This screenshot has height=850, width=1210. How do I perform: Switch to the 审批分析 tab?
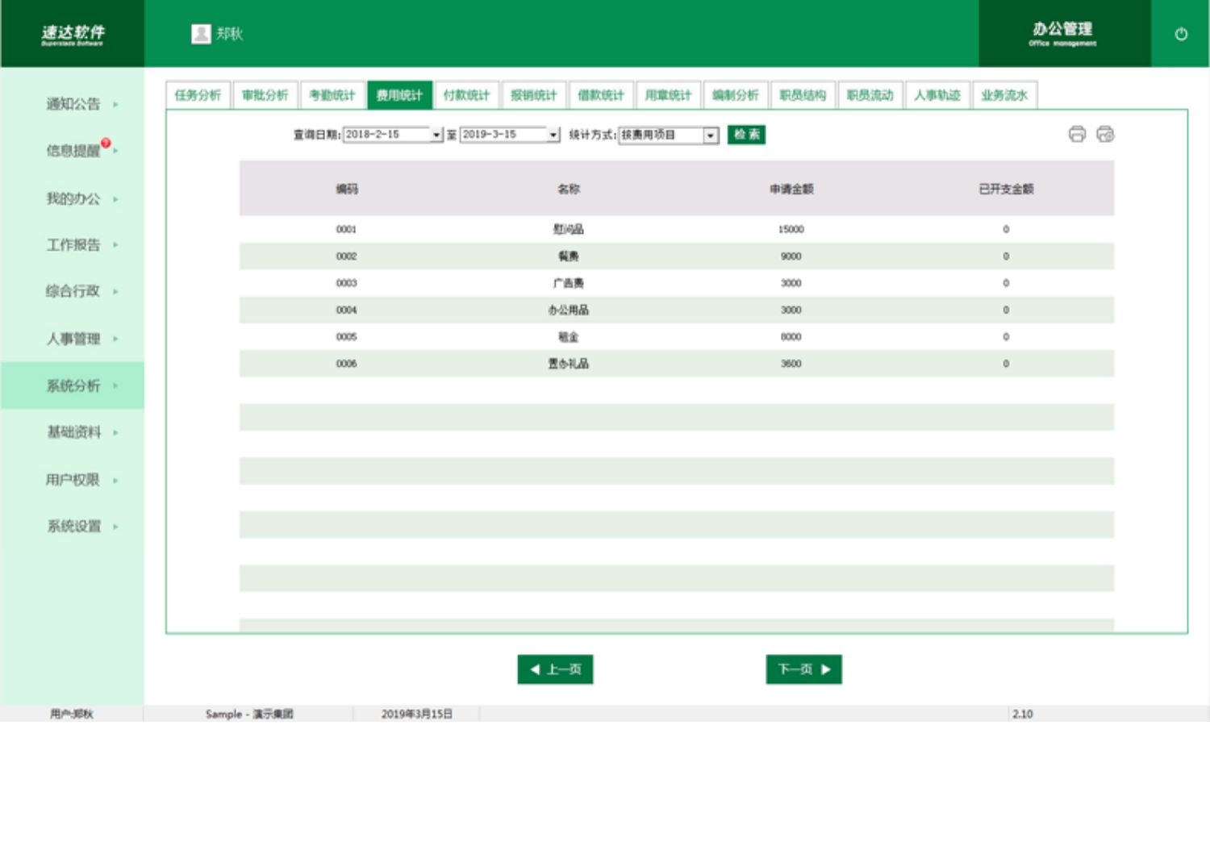265,95
